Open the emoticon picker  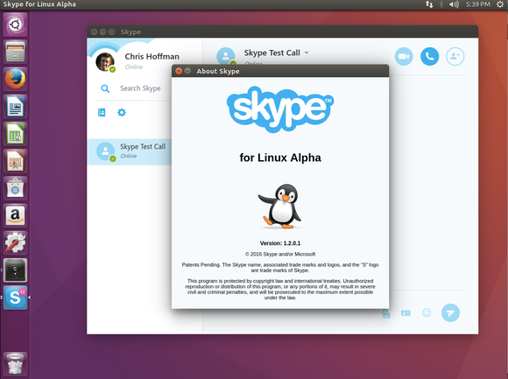tap(427, 312)
